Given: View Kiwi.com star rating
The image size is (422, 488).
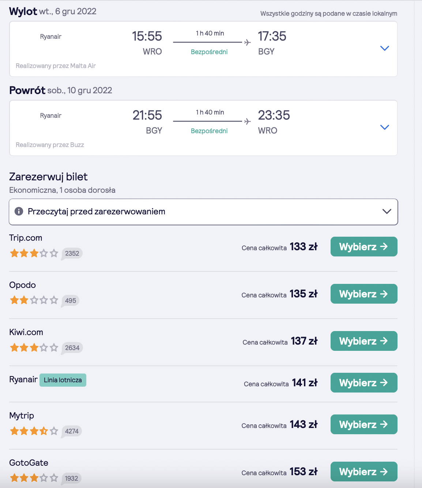Looking at the screenshot, I should click(x=34, y=348).
